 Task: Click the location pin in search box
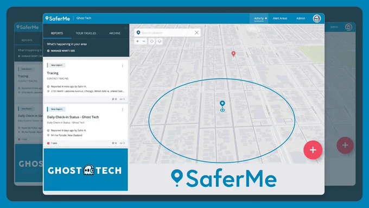pyautogui.click(x=138, y=33)
